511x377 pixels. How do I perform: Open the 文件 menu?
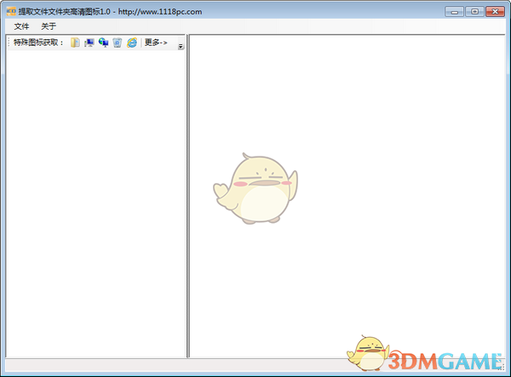(x=21, y=26)
